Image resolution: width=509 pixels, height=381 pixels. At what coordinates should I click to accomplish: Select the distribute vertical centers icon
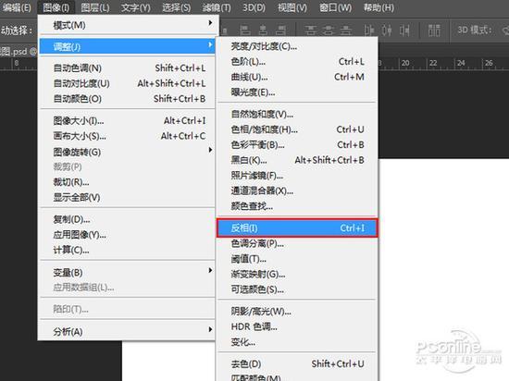tap(329, 31)
